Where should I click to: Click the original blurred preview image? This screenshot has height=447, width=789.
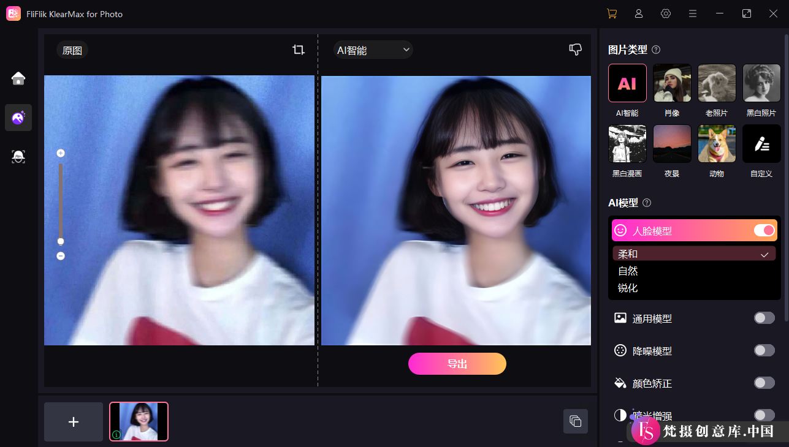[179, 210]
